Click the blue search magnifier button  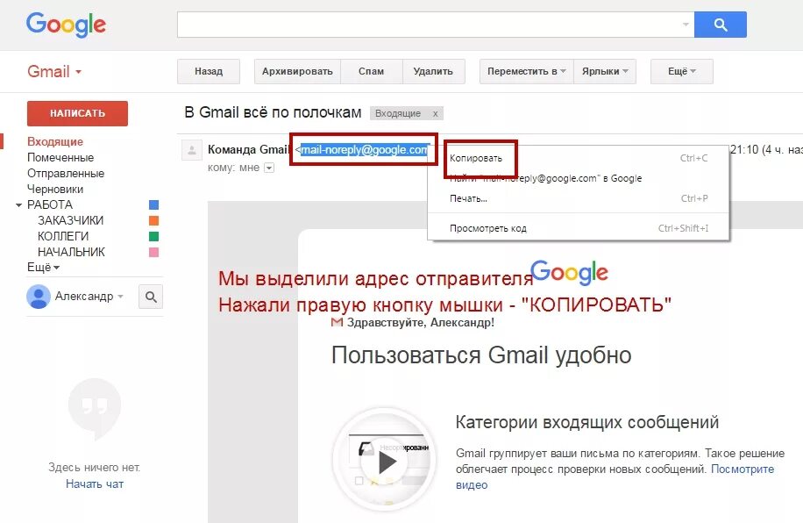720,25
